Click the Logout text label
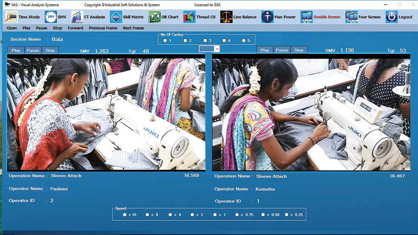The width and height of the screenshot is (418, 235). [405, 17]
